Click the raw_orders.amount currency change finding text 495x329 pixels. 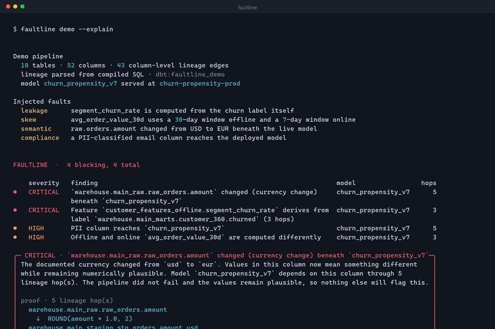[x=194, y=197]
